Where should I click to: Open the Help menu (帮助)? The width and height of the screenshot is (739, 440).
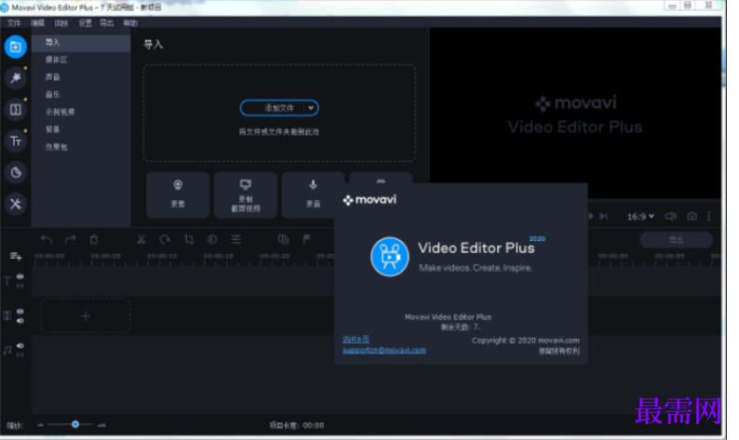pos(130,23)
